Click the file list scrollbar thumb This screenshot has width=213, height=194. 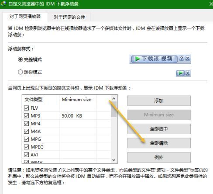click(114, 109)
